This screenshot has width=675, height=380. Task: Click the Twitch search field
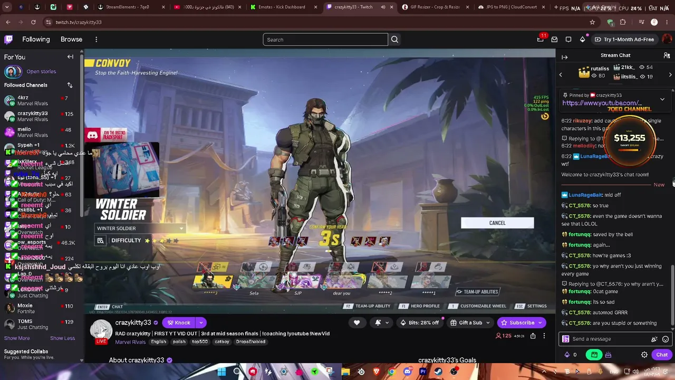point(325,40)
